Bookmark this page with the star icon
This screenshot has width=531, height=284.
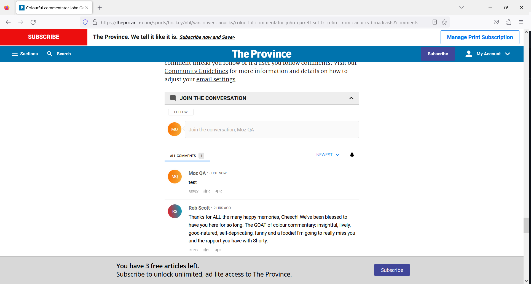444,22
